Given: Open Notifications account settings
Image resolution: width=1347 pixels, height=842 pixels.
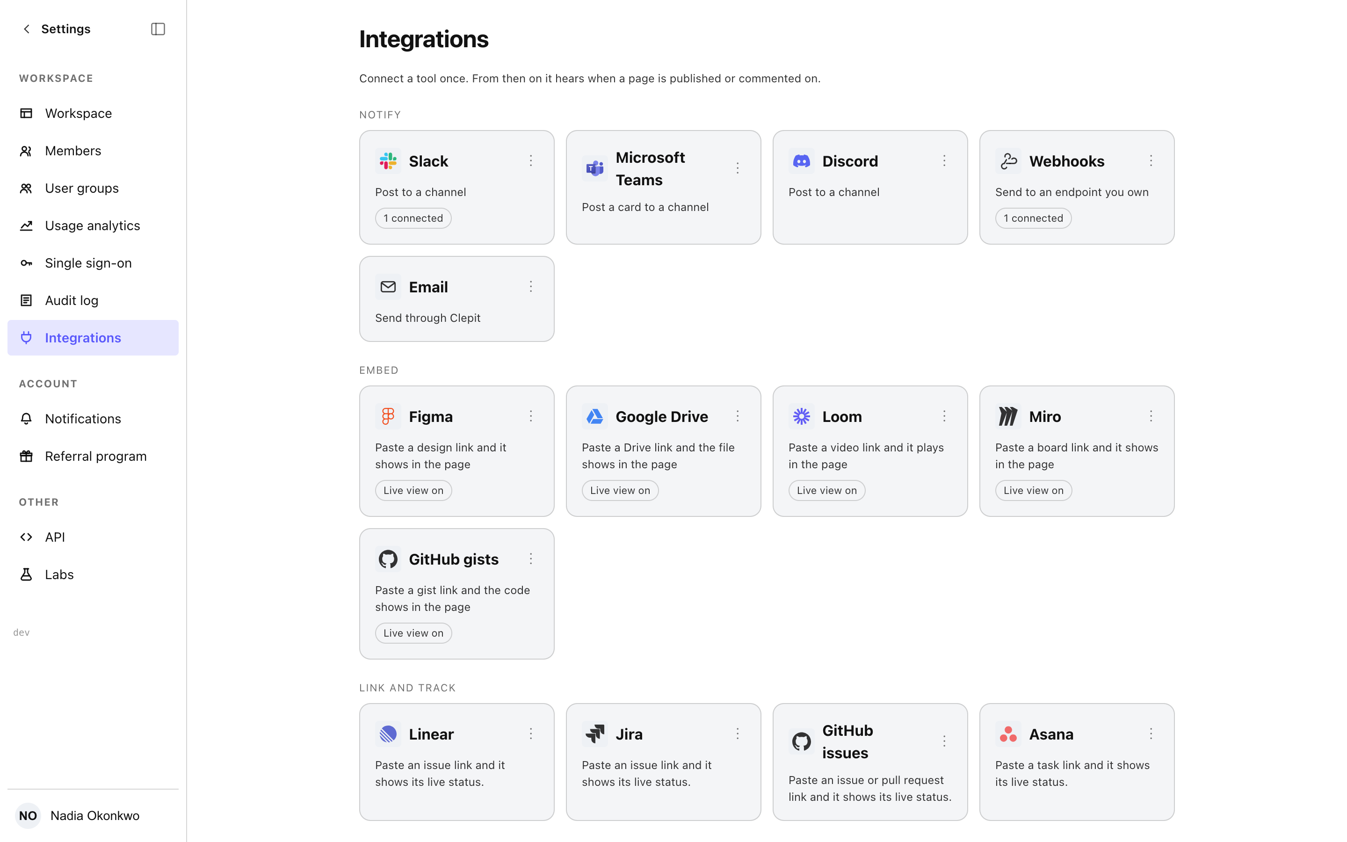Looking at the screenshot, I should click(93, 419).
